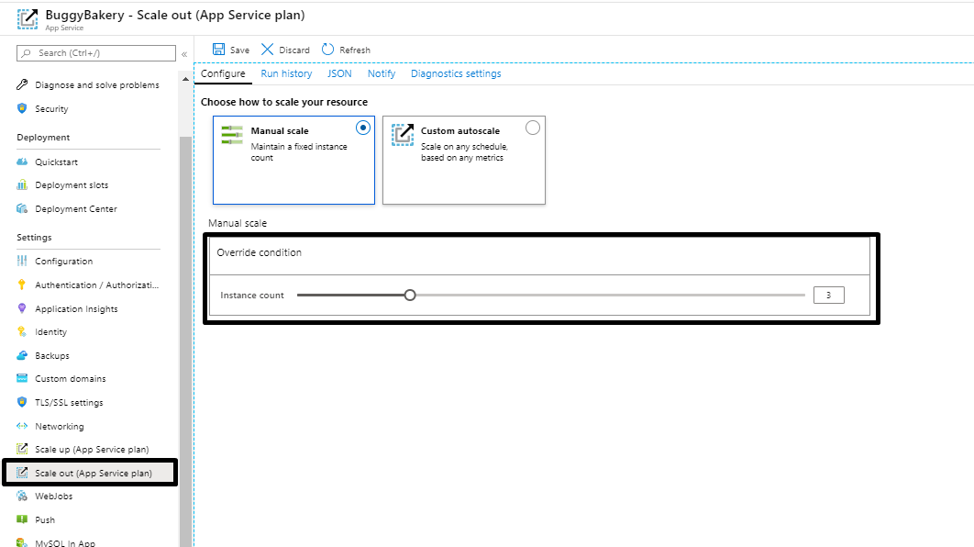The width and height of the screenshot is (974, 547).
Task: Click the Instance count slider handle
Action: tap(410, 296)
